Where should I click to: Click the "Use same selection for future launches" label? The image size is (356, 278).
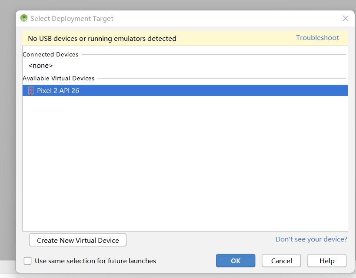coord(95,261)
